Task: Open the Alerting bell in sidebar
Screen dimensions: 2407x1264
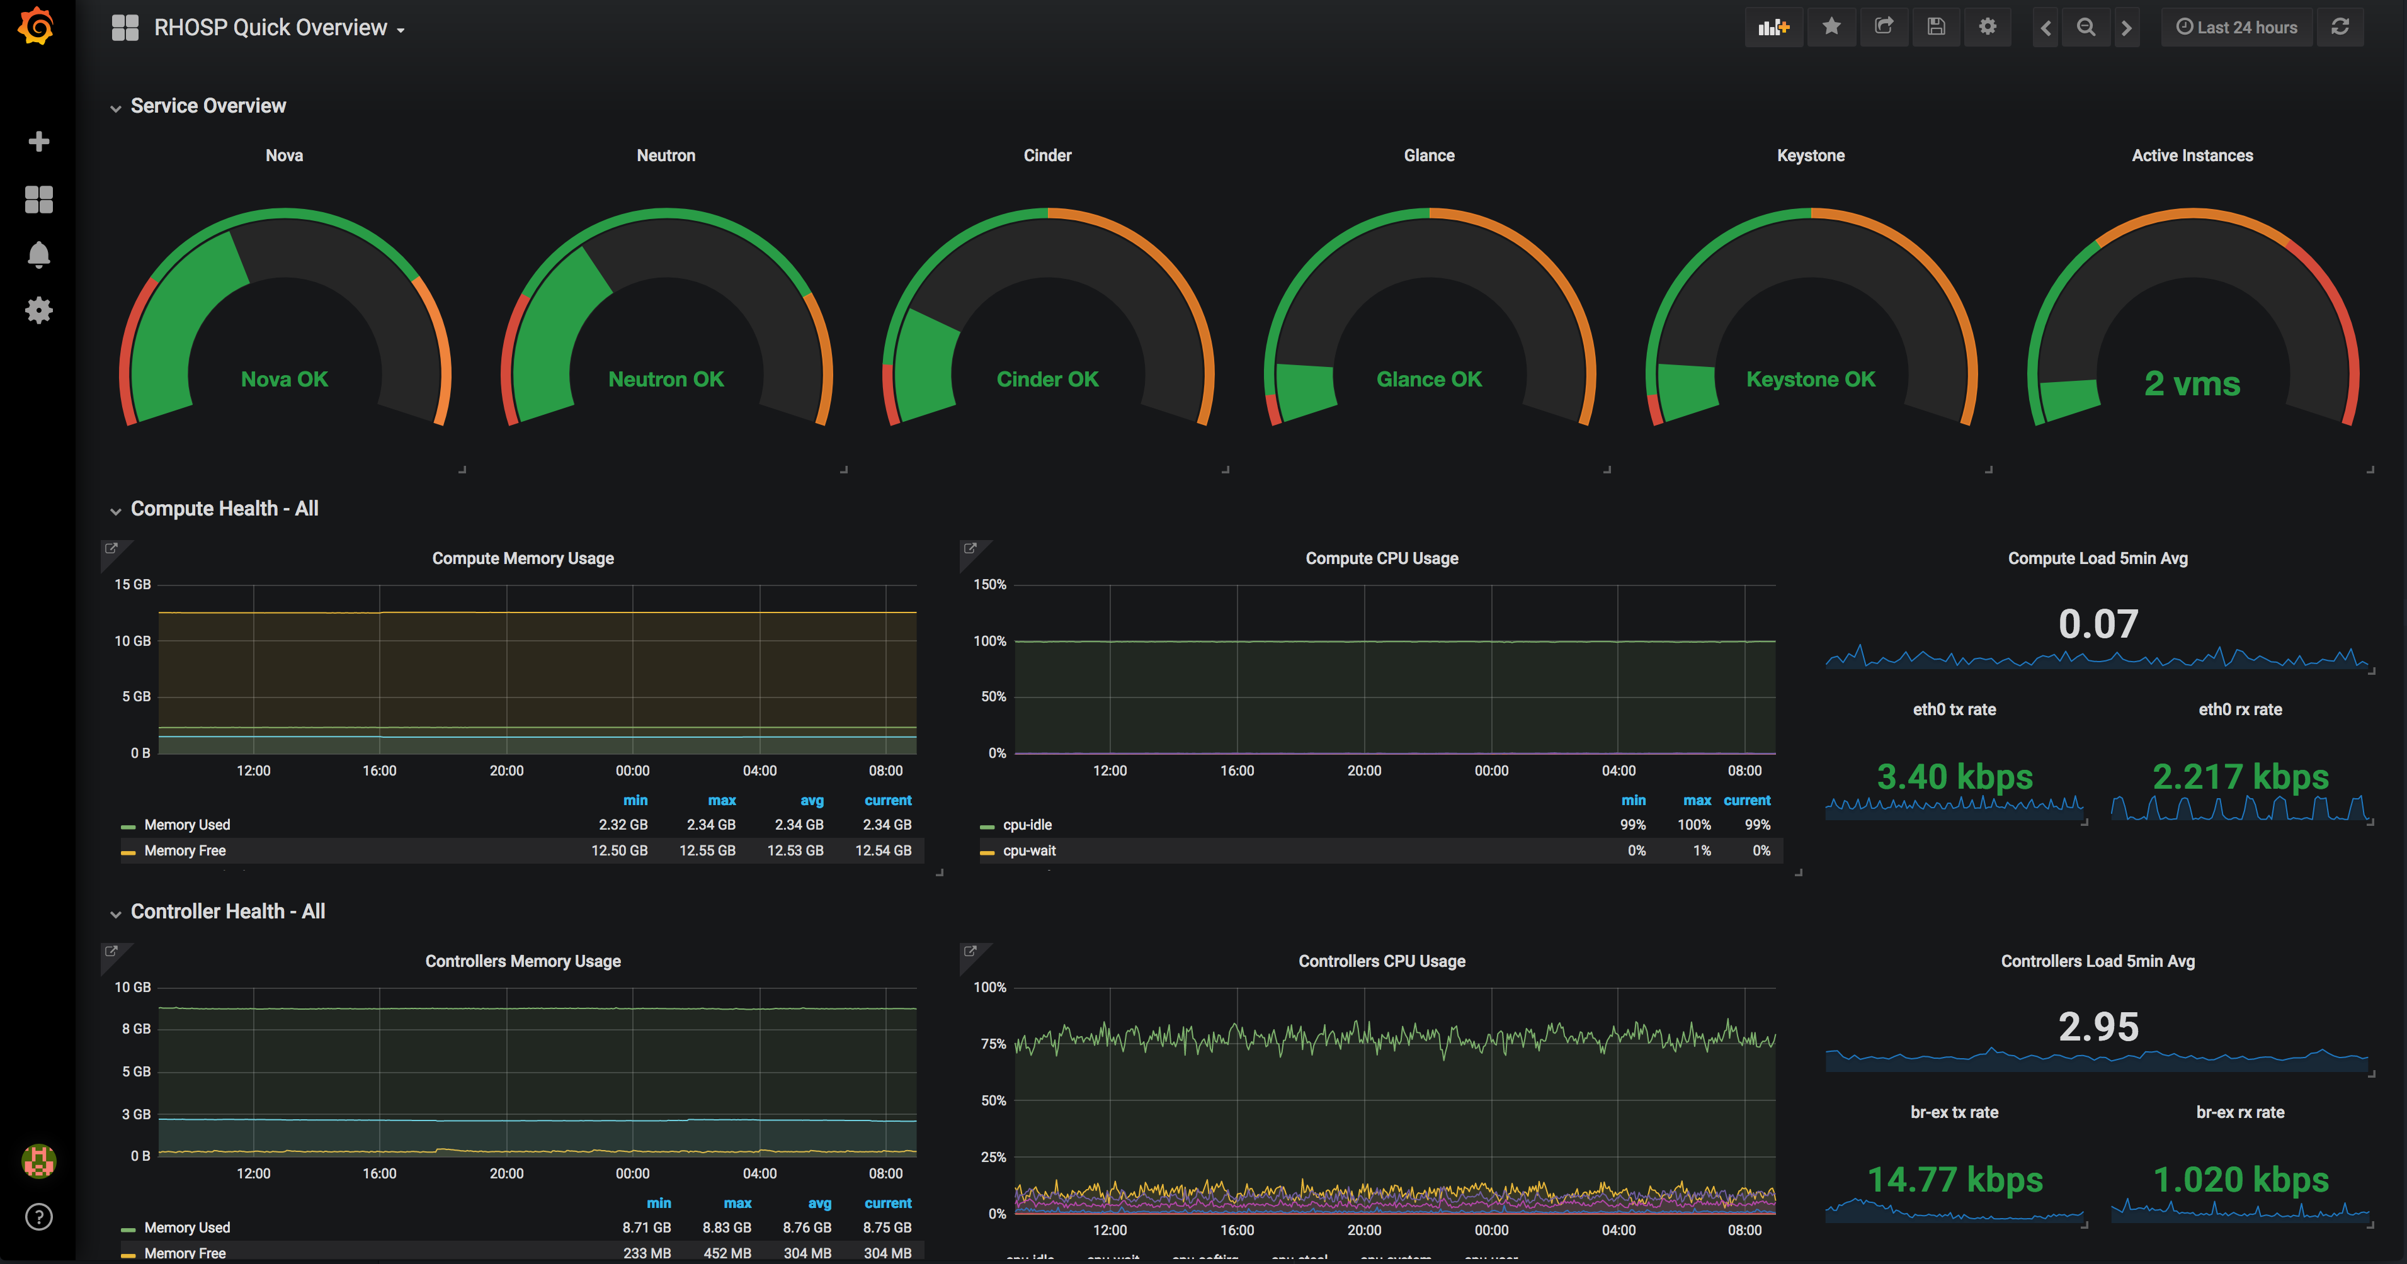Action: (38, 255)
